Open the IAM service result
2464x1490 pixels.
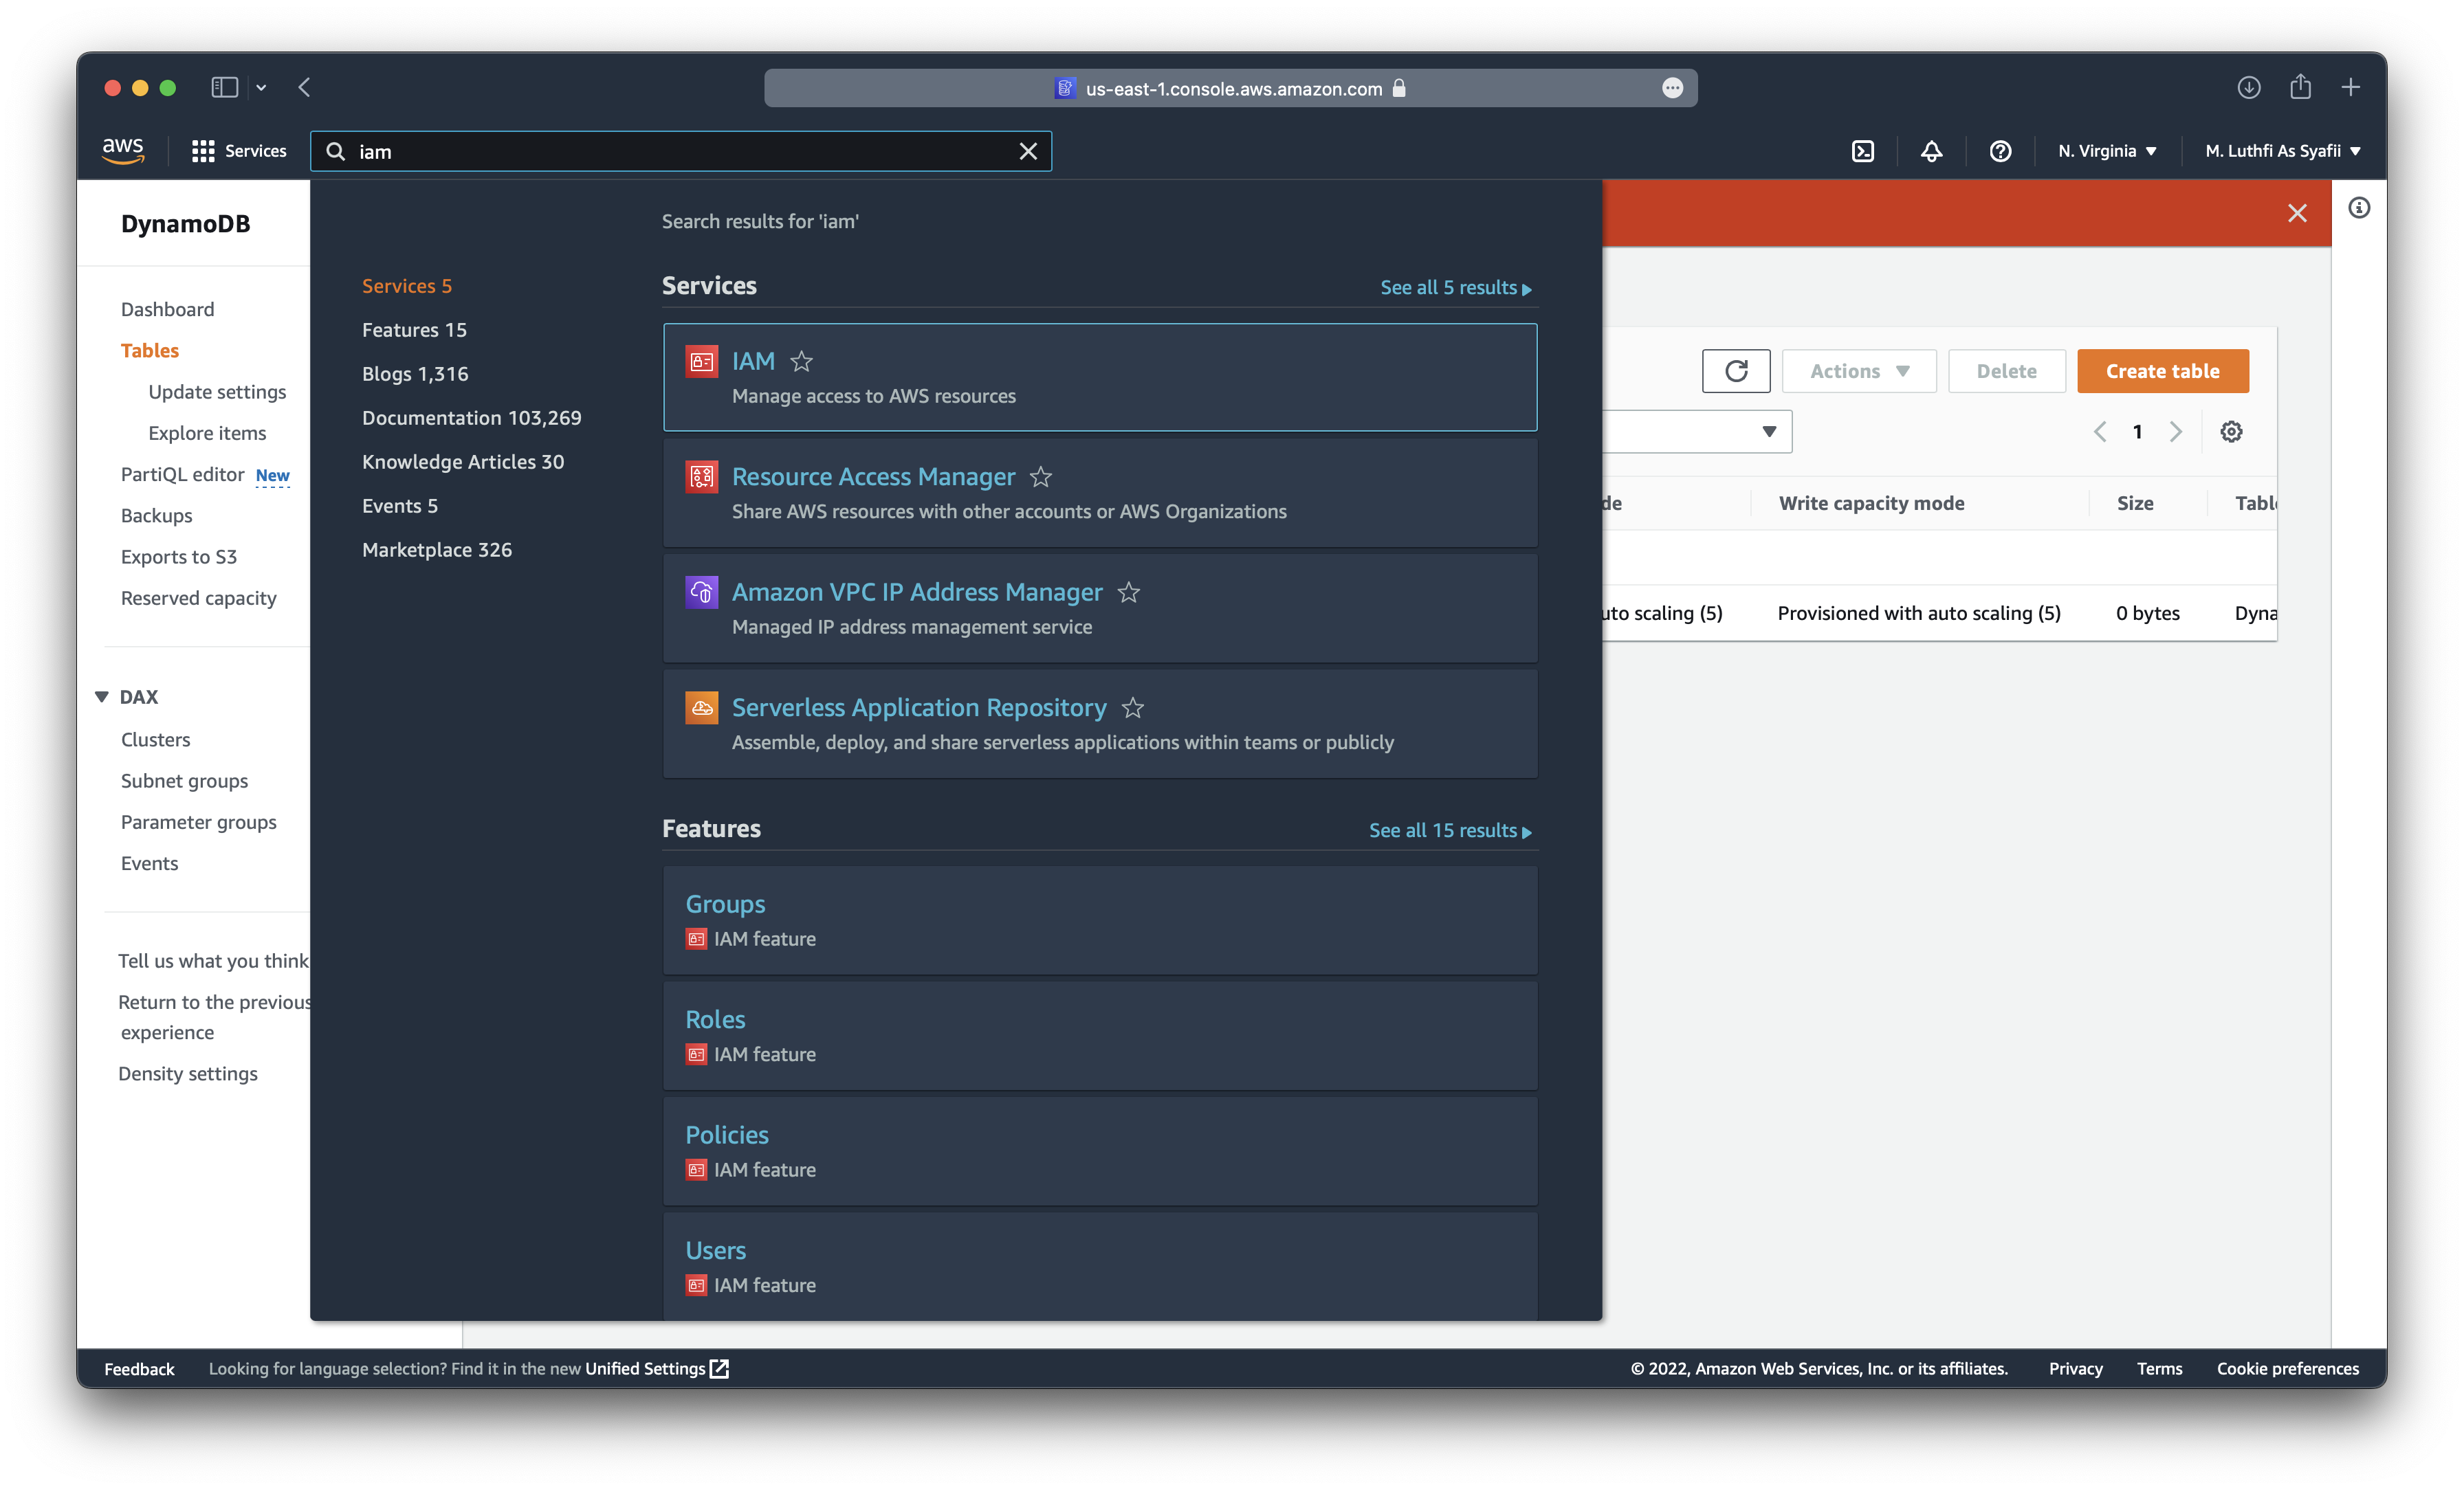coord(1100,377)
